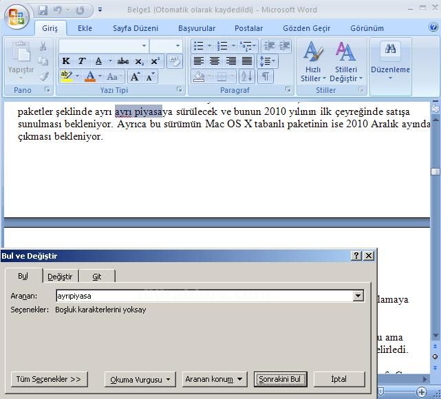This screenshot has height=399, width=441.
Task: Click Stilleri Değiştir icon
Action: click(x=345, y=52)
